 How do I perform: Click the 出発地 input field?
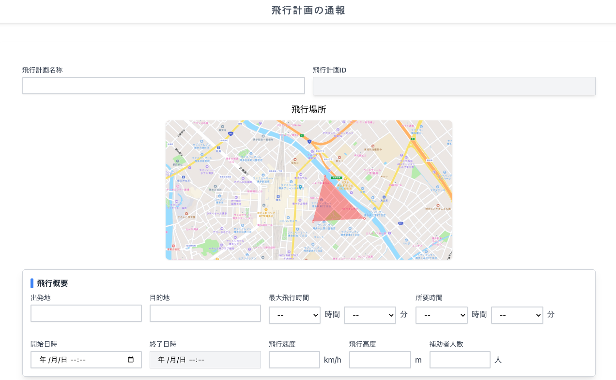point(86,313)
